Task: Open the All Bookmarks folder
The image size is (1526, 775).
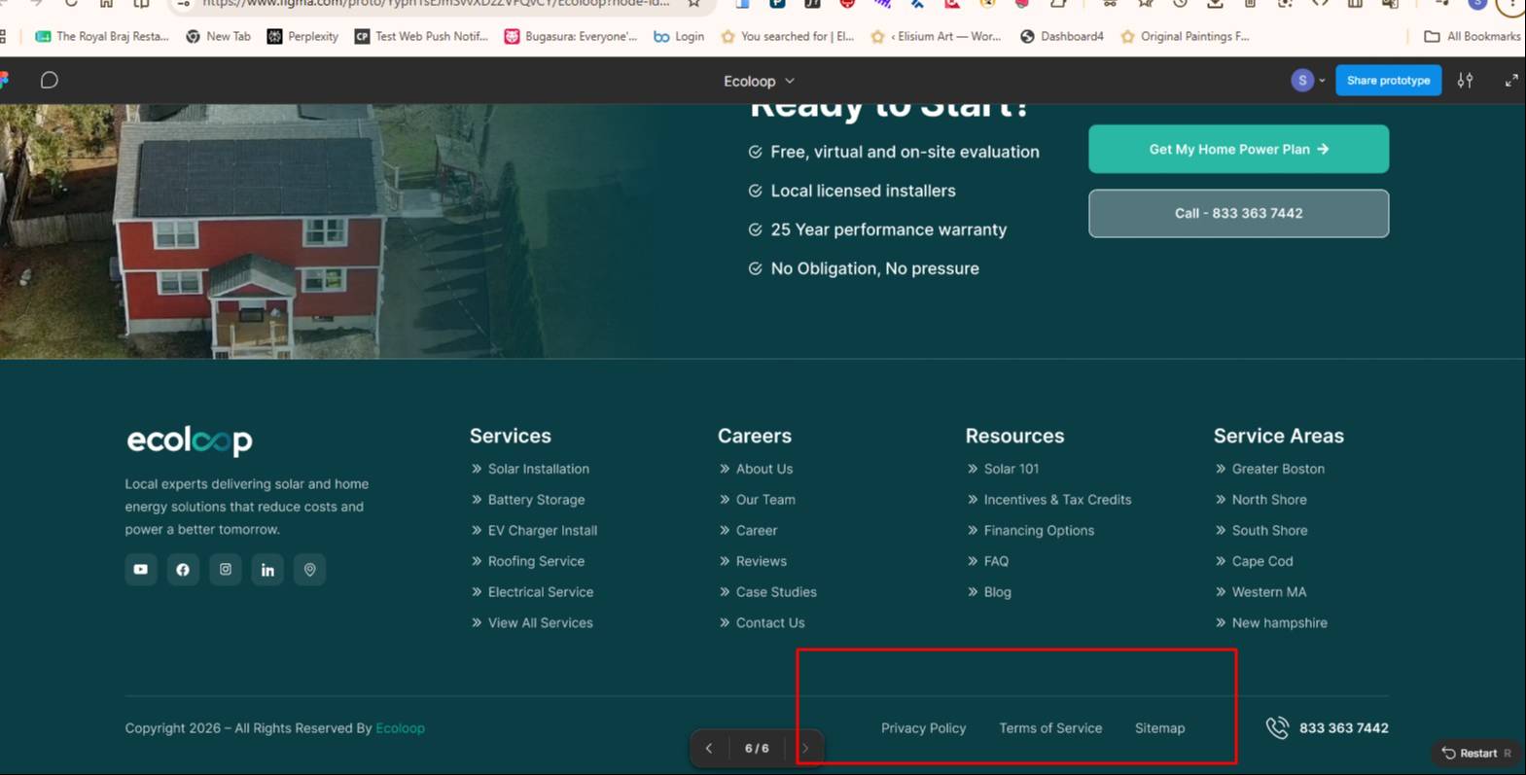Action: pyautogui.click(x=1473, y=36)
